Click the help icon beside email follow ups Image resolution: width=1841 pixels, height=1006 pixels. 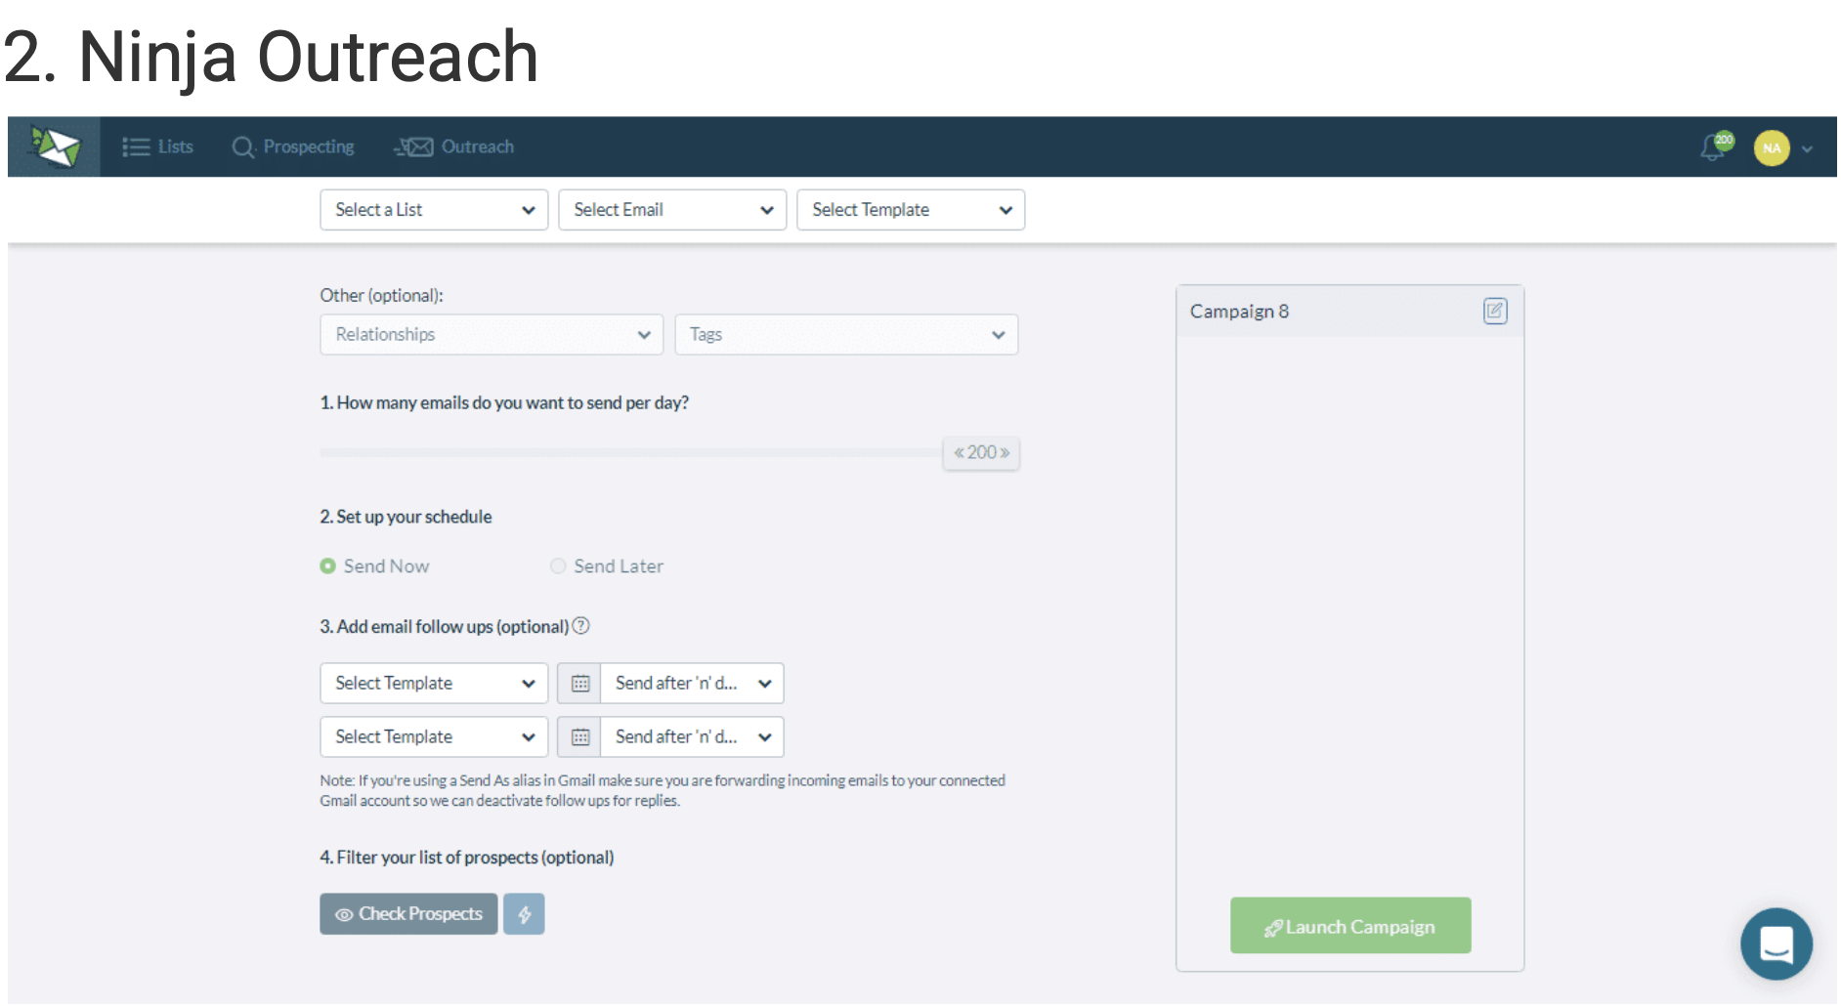click(580, 626)
